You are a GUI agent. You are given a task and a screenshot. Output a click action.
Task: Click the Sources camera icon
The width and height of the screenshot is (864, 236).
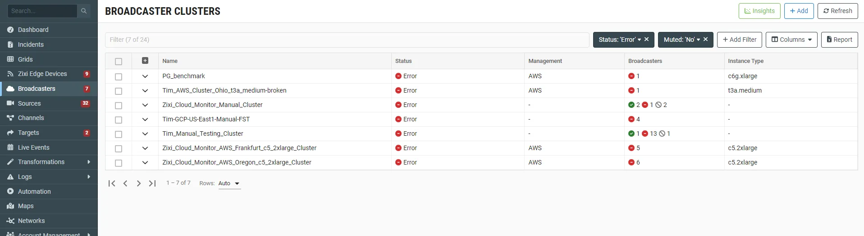[x=10, y=103]
